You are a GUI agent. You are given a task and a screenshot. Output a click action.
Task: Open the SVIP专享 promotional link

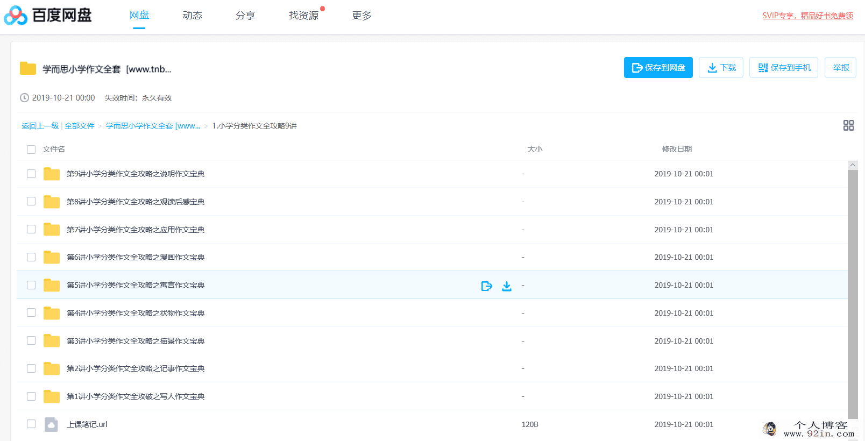(807, 16)
